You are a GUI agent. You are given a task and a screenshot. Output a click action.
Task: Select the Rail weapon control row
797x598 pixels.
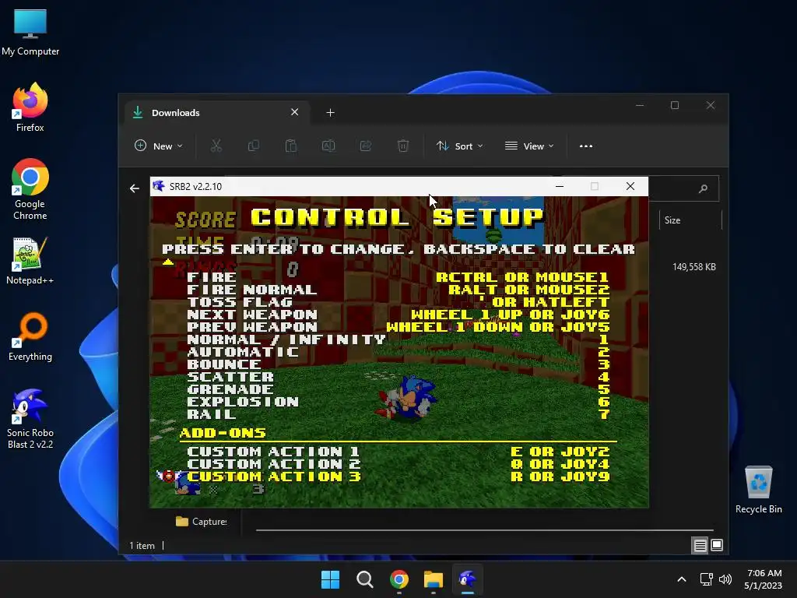coord(398,414)
